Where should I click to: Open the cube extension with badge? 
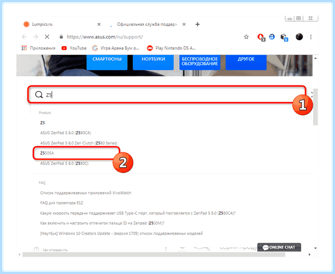click(284, 37)
